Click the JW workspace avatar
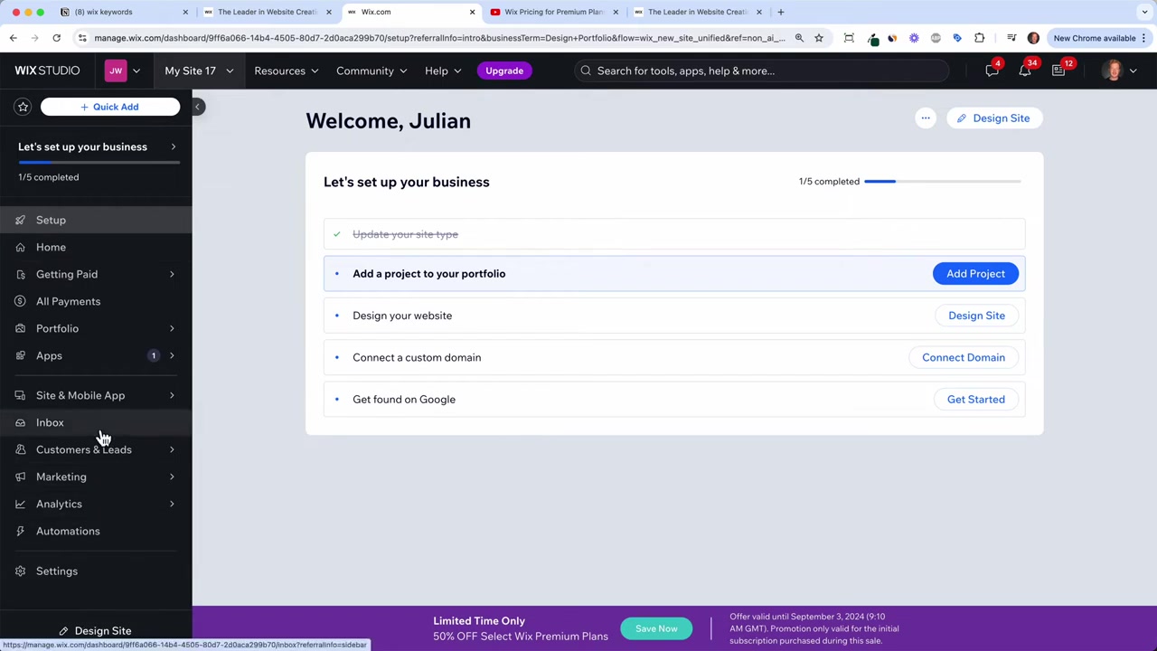Viewport: 1157px width, 651px height. [x=116, y=71]
